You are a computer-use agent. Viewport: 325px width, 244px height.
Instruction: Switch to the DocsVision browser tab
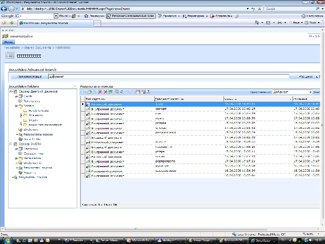tap(55, 23)
